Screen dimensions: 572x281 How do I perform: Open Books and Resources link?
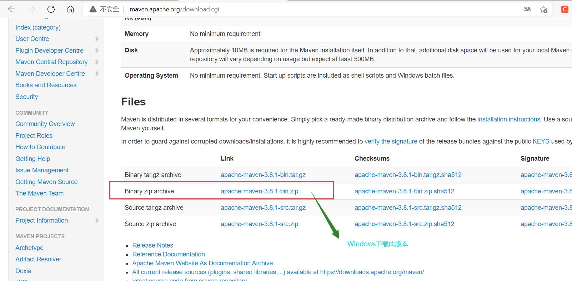click(46, 85)
